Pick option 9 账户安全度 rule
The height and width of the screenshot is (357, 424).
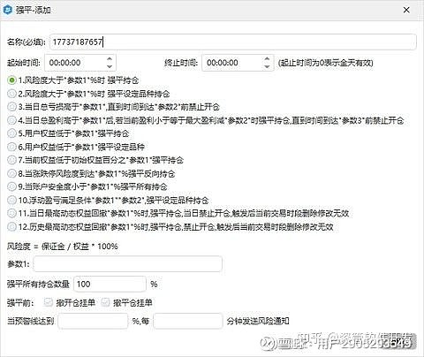[x=11, y=186]
